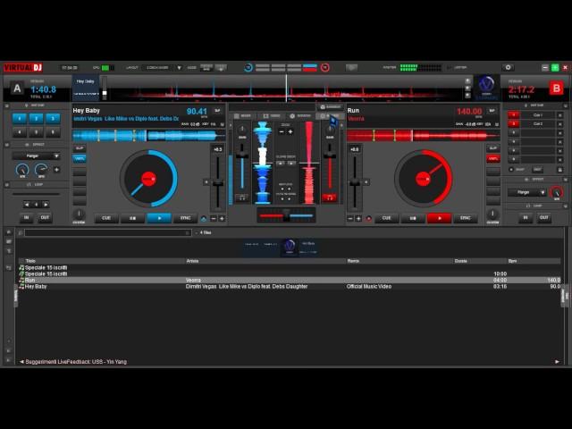Trigger hot cue 2 on deck A
This screenshot has width=572, height=429.
coord(36,119)
